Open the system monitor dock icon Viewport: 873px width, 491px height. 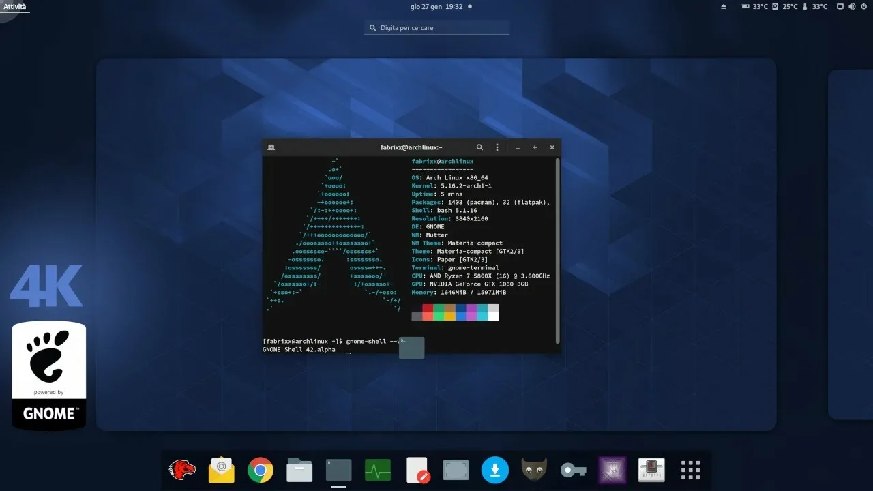pyautogui.click(x=378, y=470)
